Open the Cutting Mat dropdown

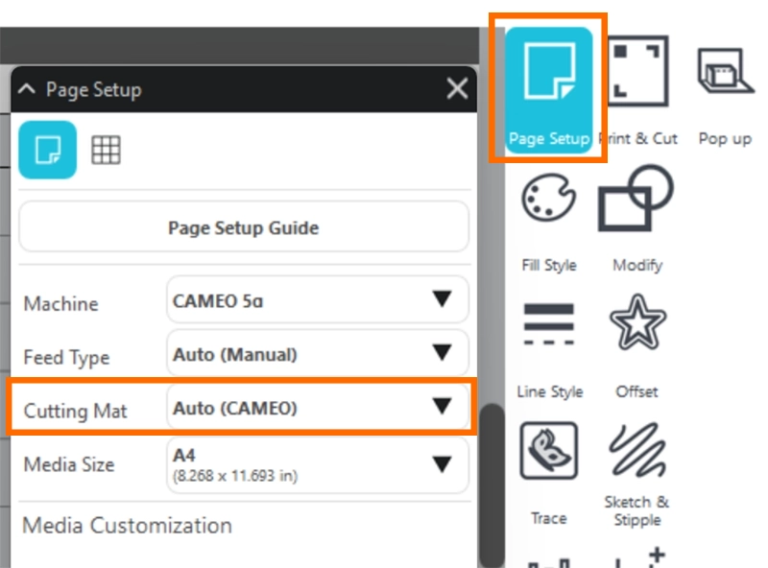pos(317,408)
